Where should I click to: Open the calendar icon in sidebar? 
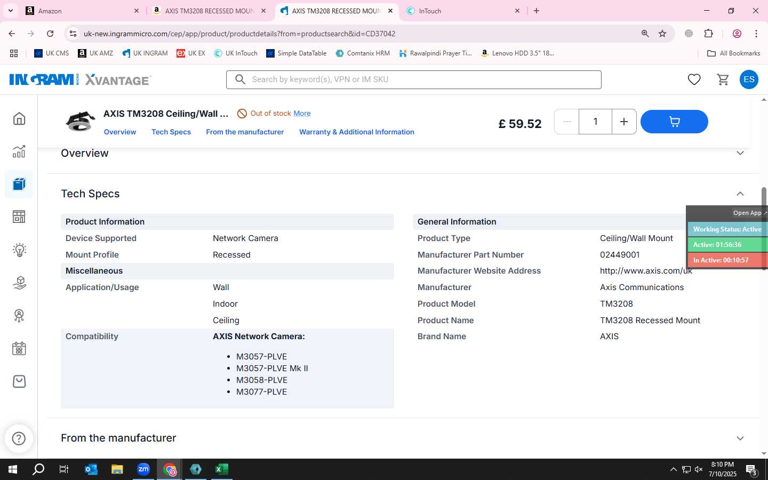[x=19, y=349]
